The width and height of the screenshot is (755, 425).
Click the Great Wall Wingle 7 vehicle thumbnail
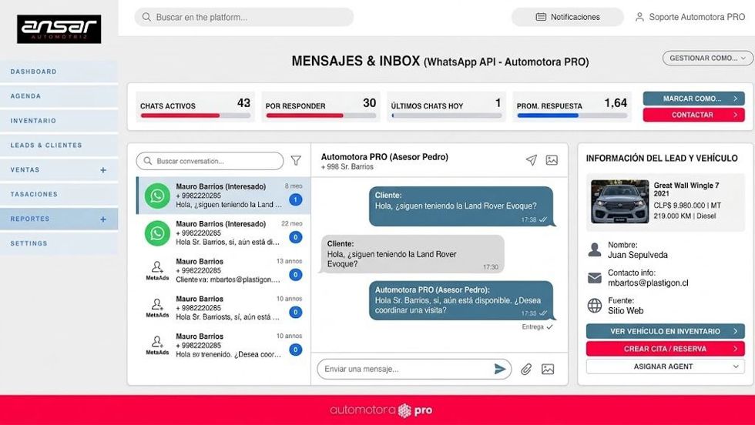[619, 201]
